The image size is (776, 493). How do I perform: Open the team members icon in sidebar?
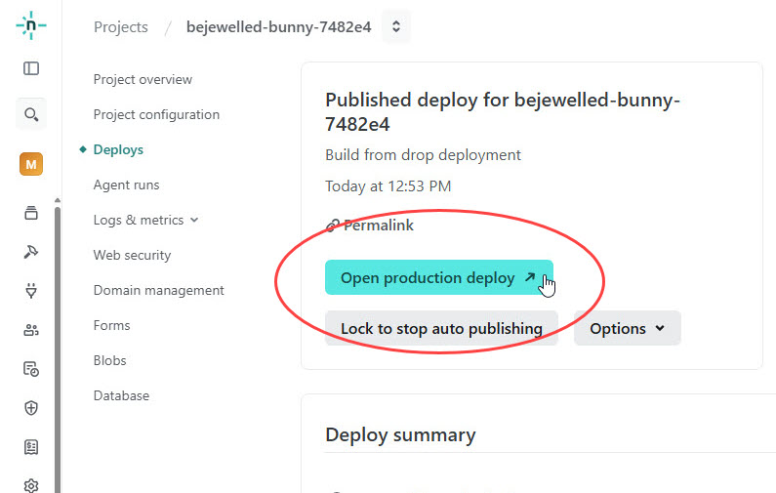(31, 330)
